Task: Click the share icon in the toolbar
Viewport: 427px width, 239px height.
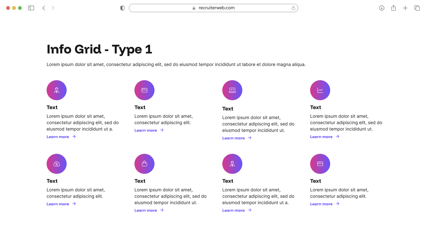Action: (x=393, y=8)
